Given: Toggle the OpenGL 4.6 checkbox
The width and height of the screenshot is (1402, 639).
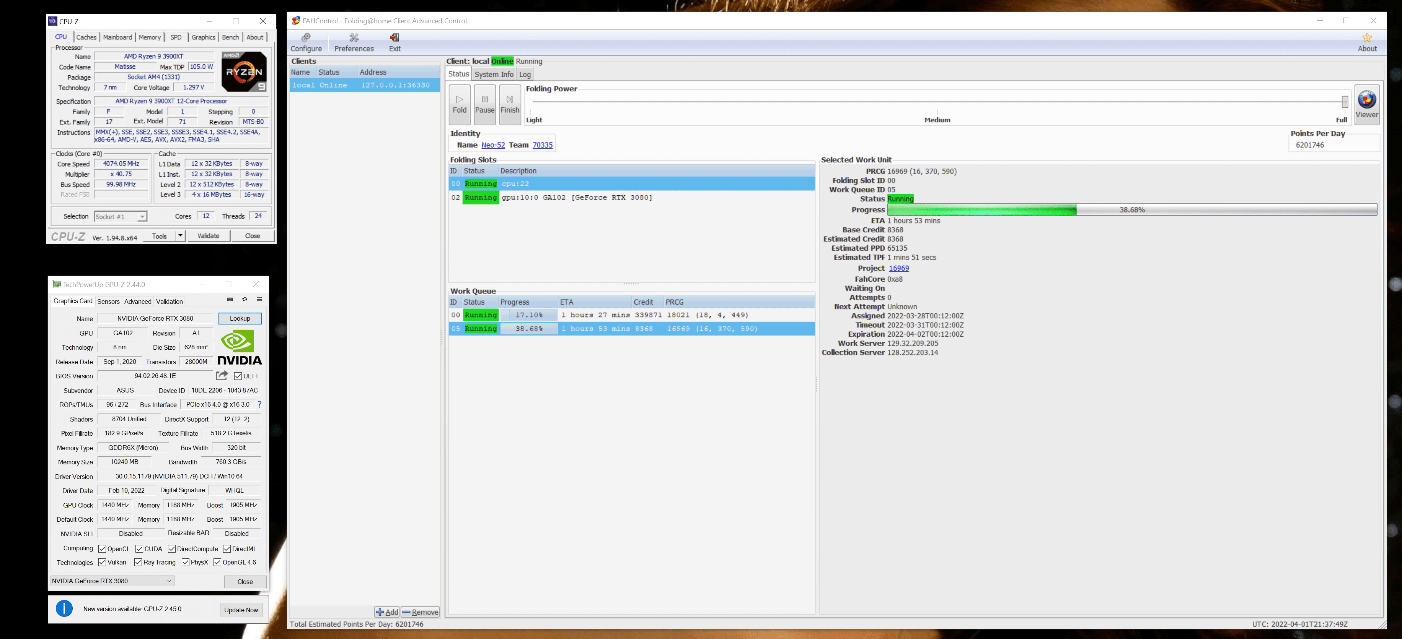Looking at the screenshot, I should [x=217, y=563].
